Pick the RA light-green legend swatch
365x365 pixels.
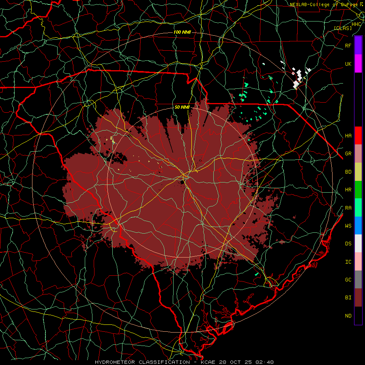358,208
